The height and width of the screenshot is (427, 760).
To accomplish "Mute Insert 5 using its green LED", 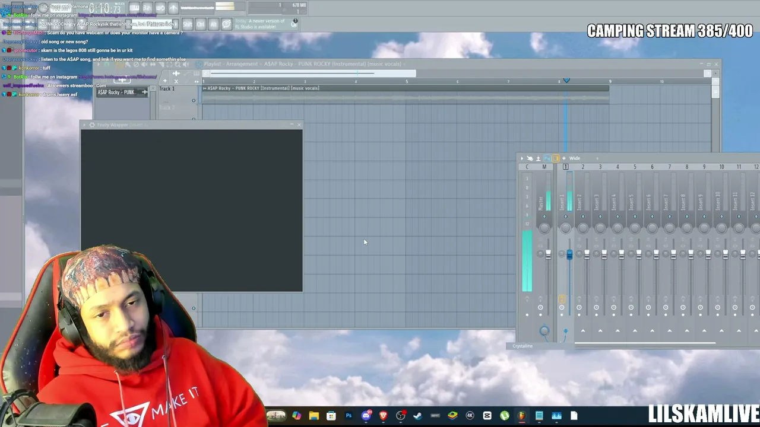I will [635, 216].
